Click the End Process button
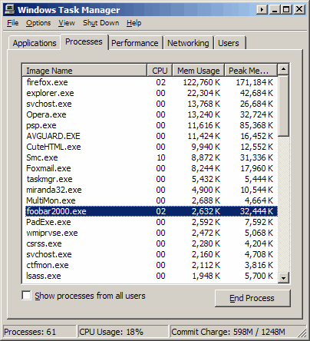Viewport: 310px width, 341px height. pos(252,298)
